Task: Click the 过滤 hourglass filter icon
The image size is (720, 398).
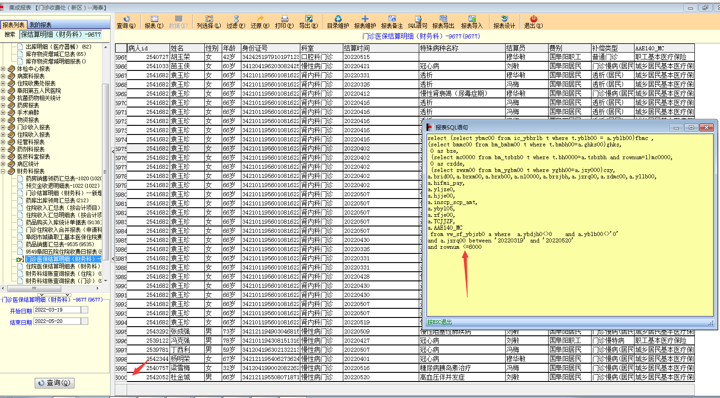Action: coord(235,19)
